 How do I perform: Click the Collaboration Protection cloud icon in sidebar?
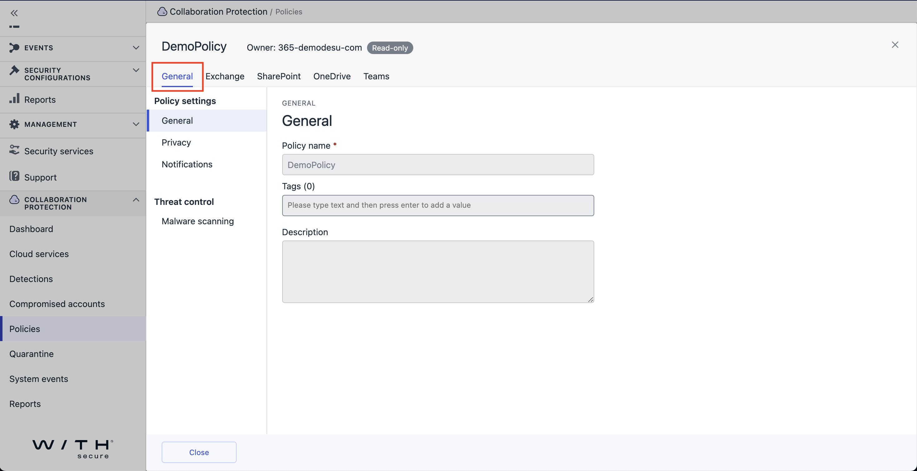14,200
